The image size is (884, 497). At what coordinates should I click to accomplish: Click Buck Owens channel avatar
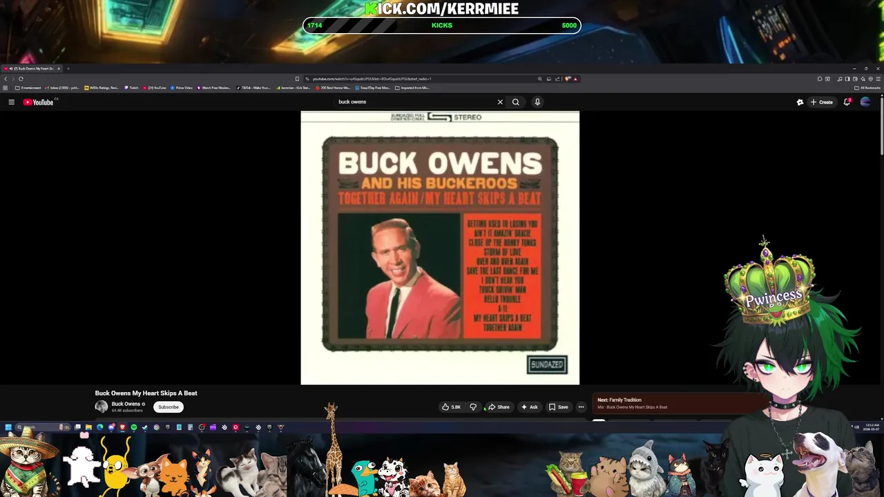point(102,407)
